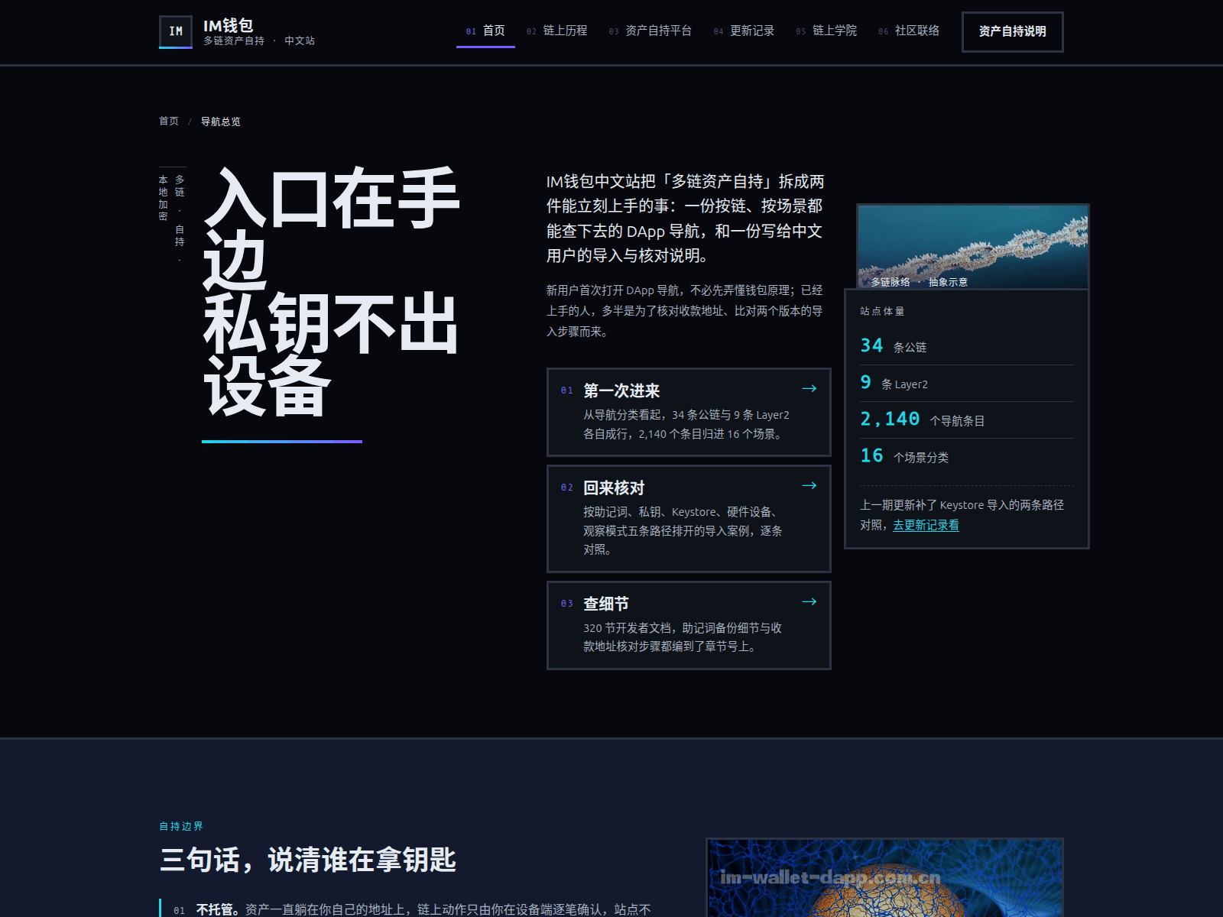
Task: Open the 更新记录 nav item
Action: [744, 31]
